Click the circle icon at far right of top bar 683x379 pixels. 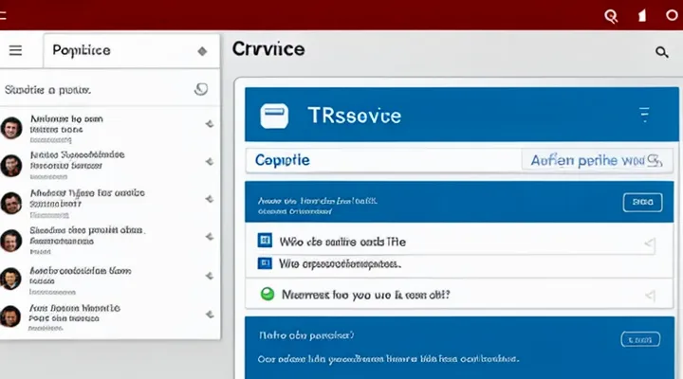pos(672,15)
